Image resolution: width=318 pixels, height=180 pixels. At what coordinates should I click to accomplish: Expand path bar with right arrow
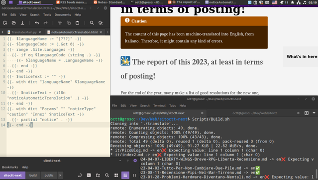coord(60,175)
